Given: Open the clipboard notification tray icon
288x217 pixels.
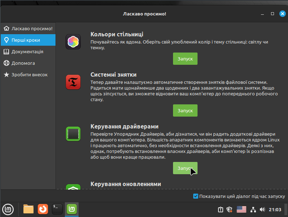Looking at the screenshot, I should pyautogui.click(x=220, y=209).
